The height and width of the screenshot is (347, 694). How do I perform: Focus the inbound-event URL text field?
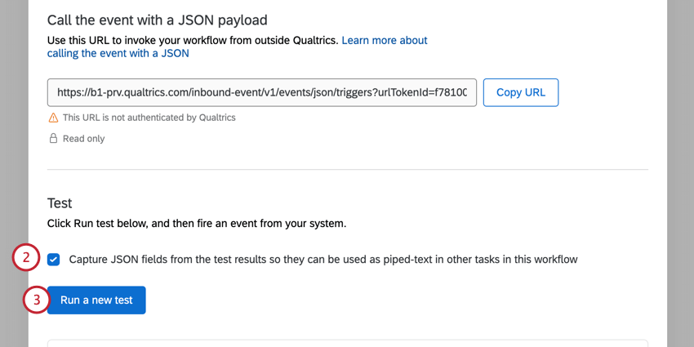pyautogui.click(x=261, y=92)
